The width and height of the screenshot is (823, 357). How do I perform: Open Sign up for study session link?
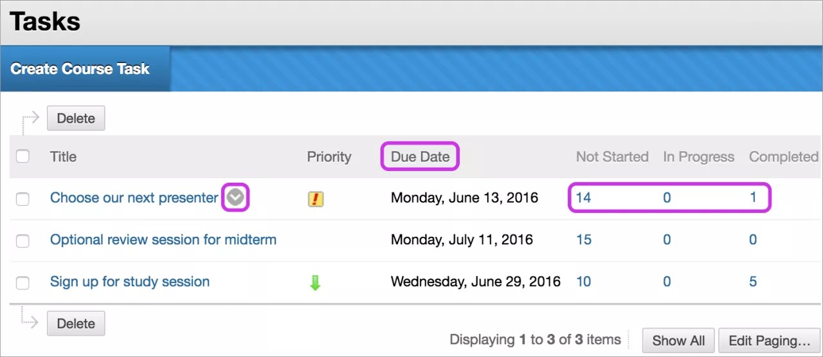[130, 282]
